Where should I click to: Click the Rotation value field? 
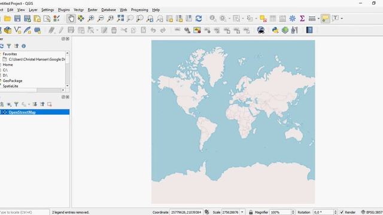(x=323, y=213)
